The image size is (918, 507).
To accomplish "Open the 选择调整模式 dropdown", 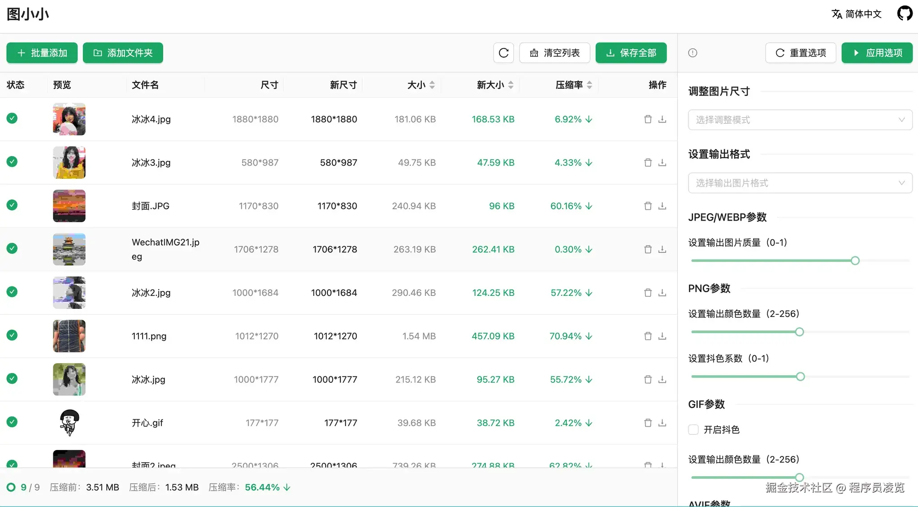I will 800,120.
